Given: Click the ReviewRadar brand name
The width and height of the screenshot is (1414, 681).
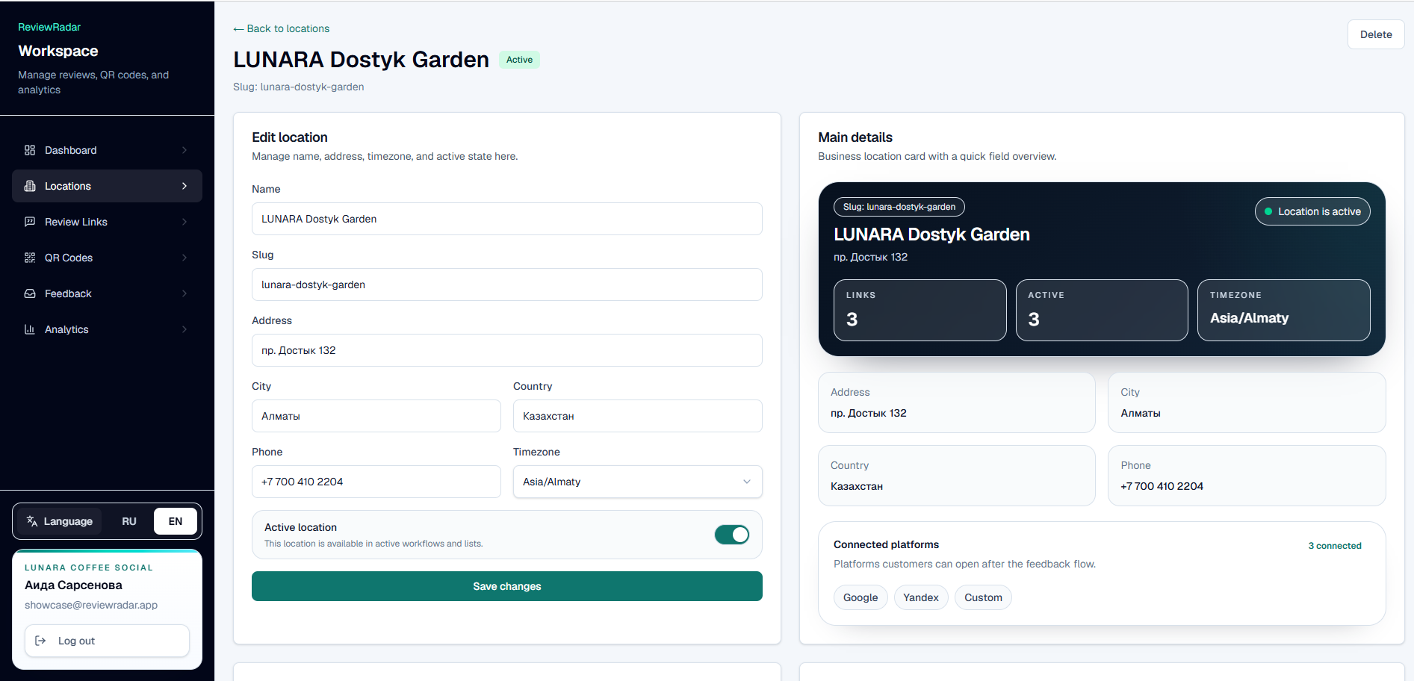Looking at the screenshot, I should click(x=49, y=27).
